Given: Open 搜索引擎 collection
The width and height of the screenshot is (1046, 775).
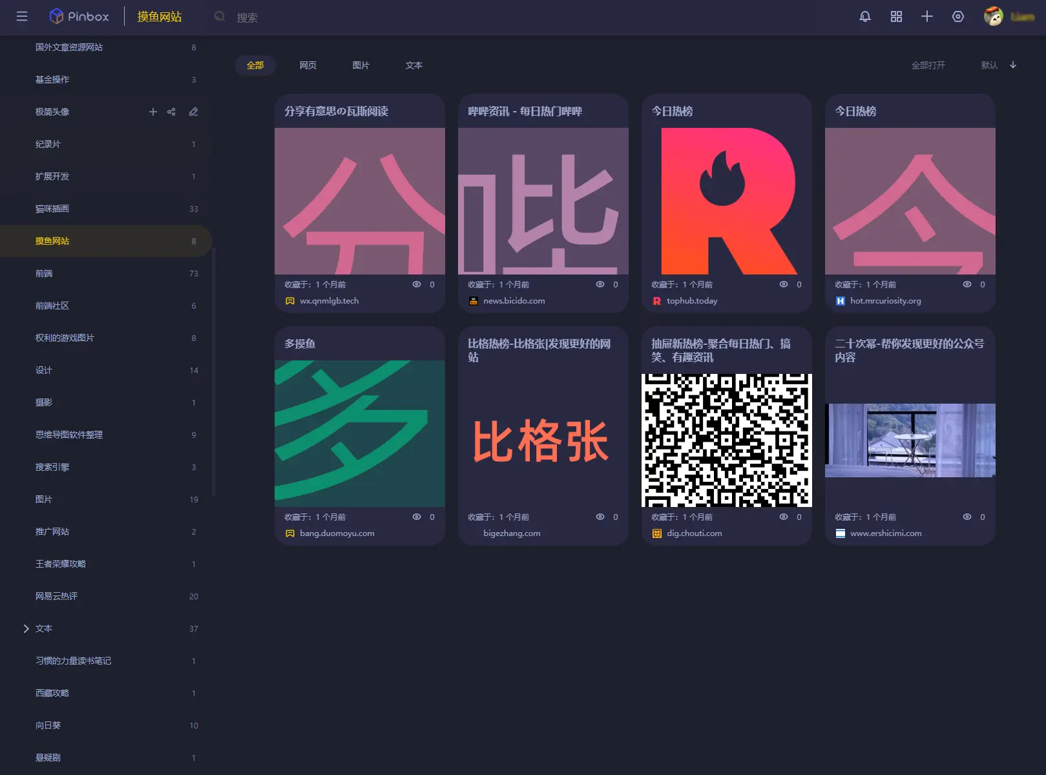Looking at the screenshot, I should click(x=106, y=467).
